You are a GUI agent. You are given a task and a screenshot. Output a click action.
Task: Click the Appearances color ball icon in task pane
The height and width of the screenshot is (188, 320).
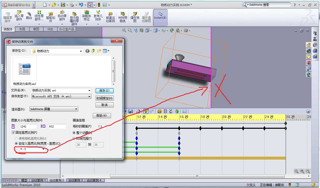(308, 74)
